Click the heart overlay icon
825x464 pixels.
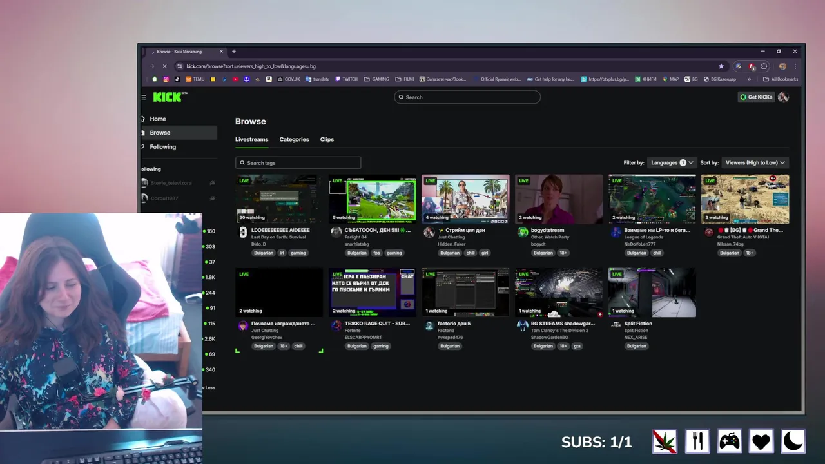pos(761,441)
